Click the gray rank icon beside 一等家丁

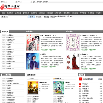tap(80, 91)
